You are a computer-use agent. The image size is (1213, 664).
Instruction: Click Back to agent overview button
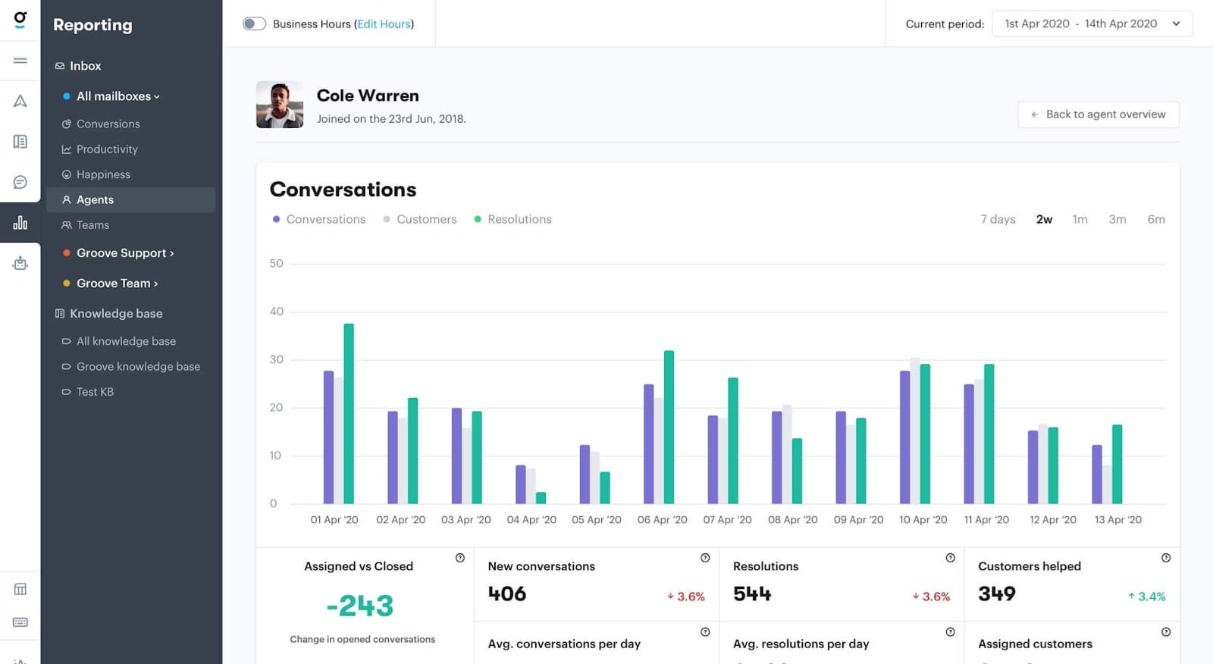[1098, 114]
